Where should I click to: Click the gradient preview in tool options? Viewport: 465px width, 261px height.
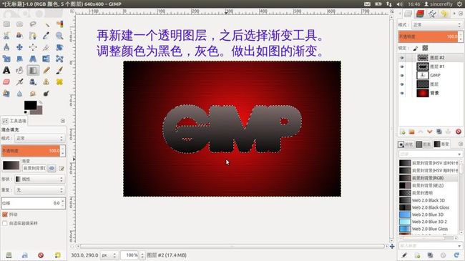pos(11,165)
